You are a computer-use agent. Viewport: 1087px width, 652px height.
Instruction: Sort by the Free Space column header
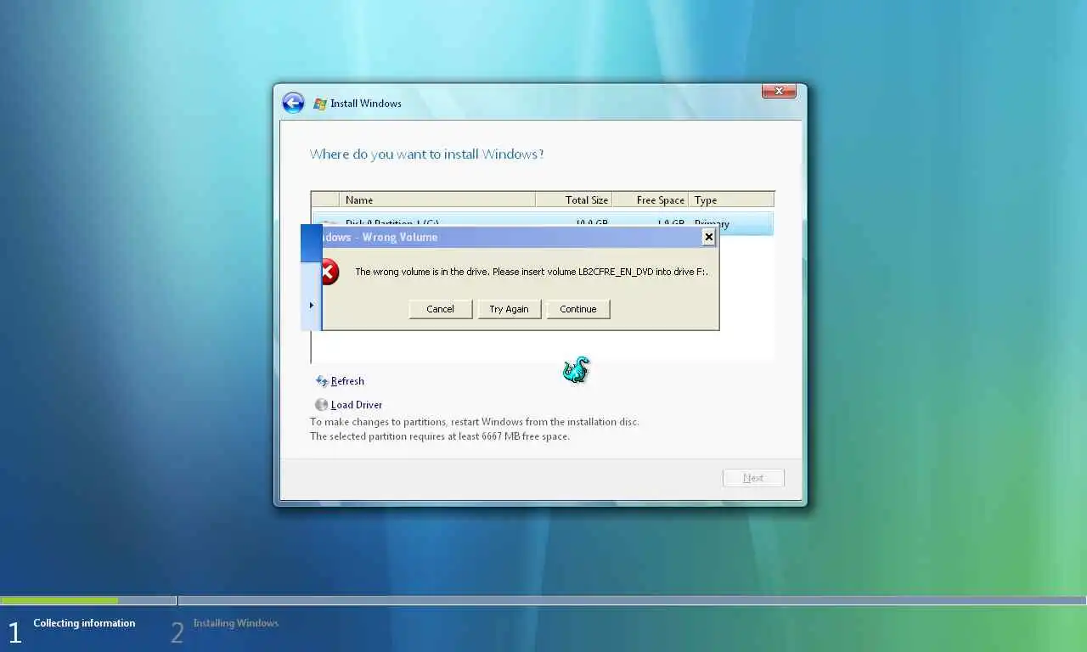(650, 200)
